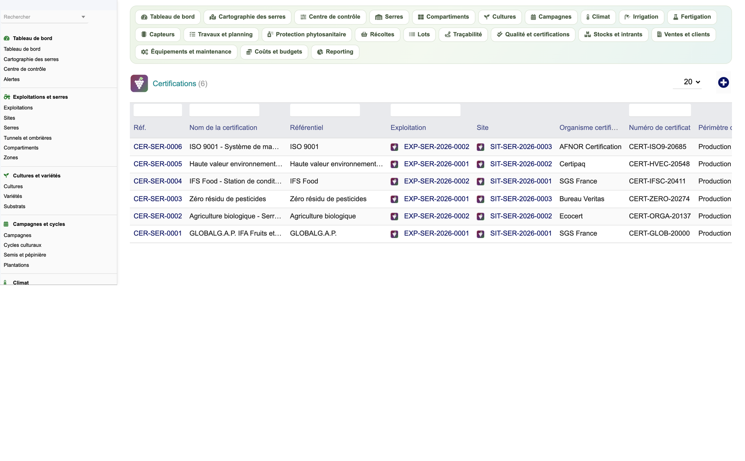Click the exploitation icon in row CER-SER-0004
This screenshot has height=461, width=745.
(x=394, y=181)
